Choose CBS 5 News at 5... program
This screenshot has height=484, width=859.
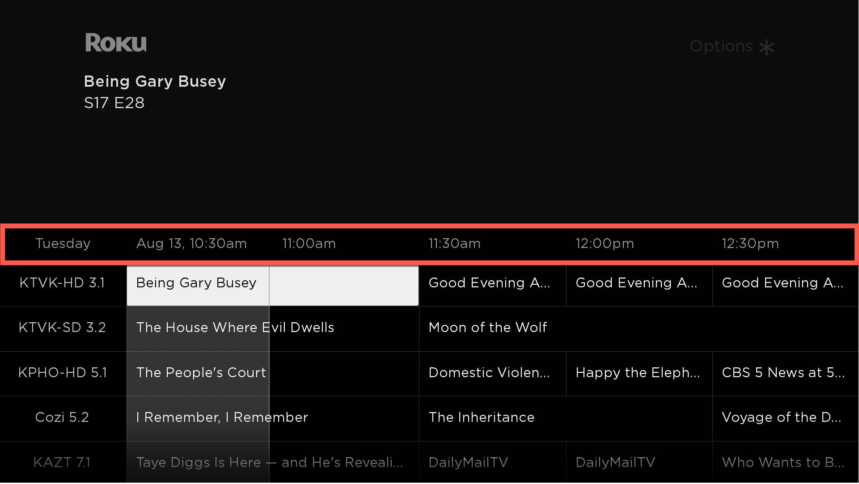pyautogui.click(x=786, y=374)
